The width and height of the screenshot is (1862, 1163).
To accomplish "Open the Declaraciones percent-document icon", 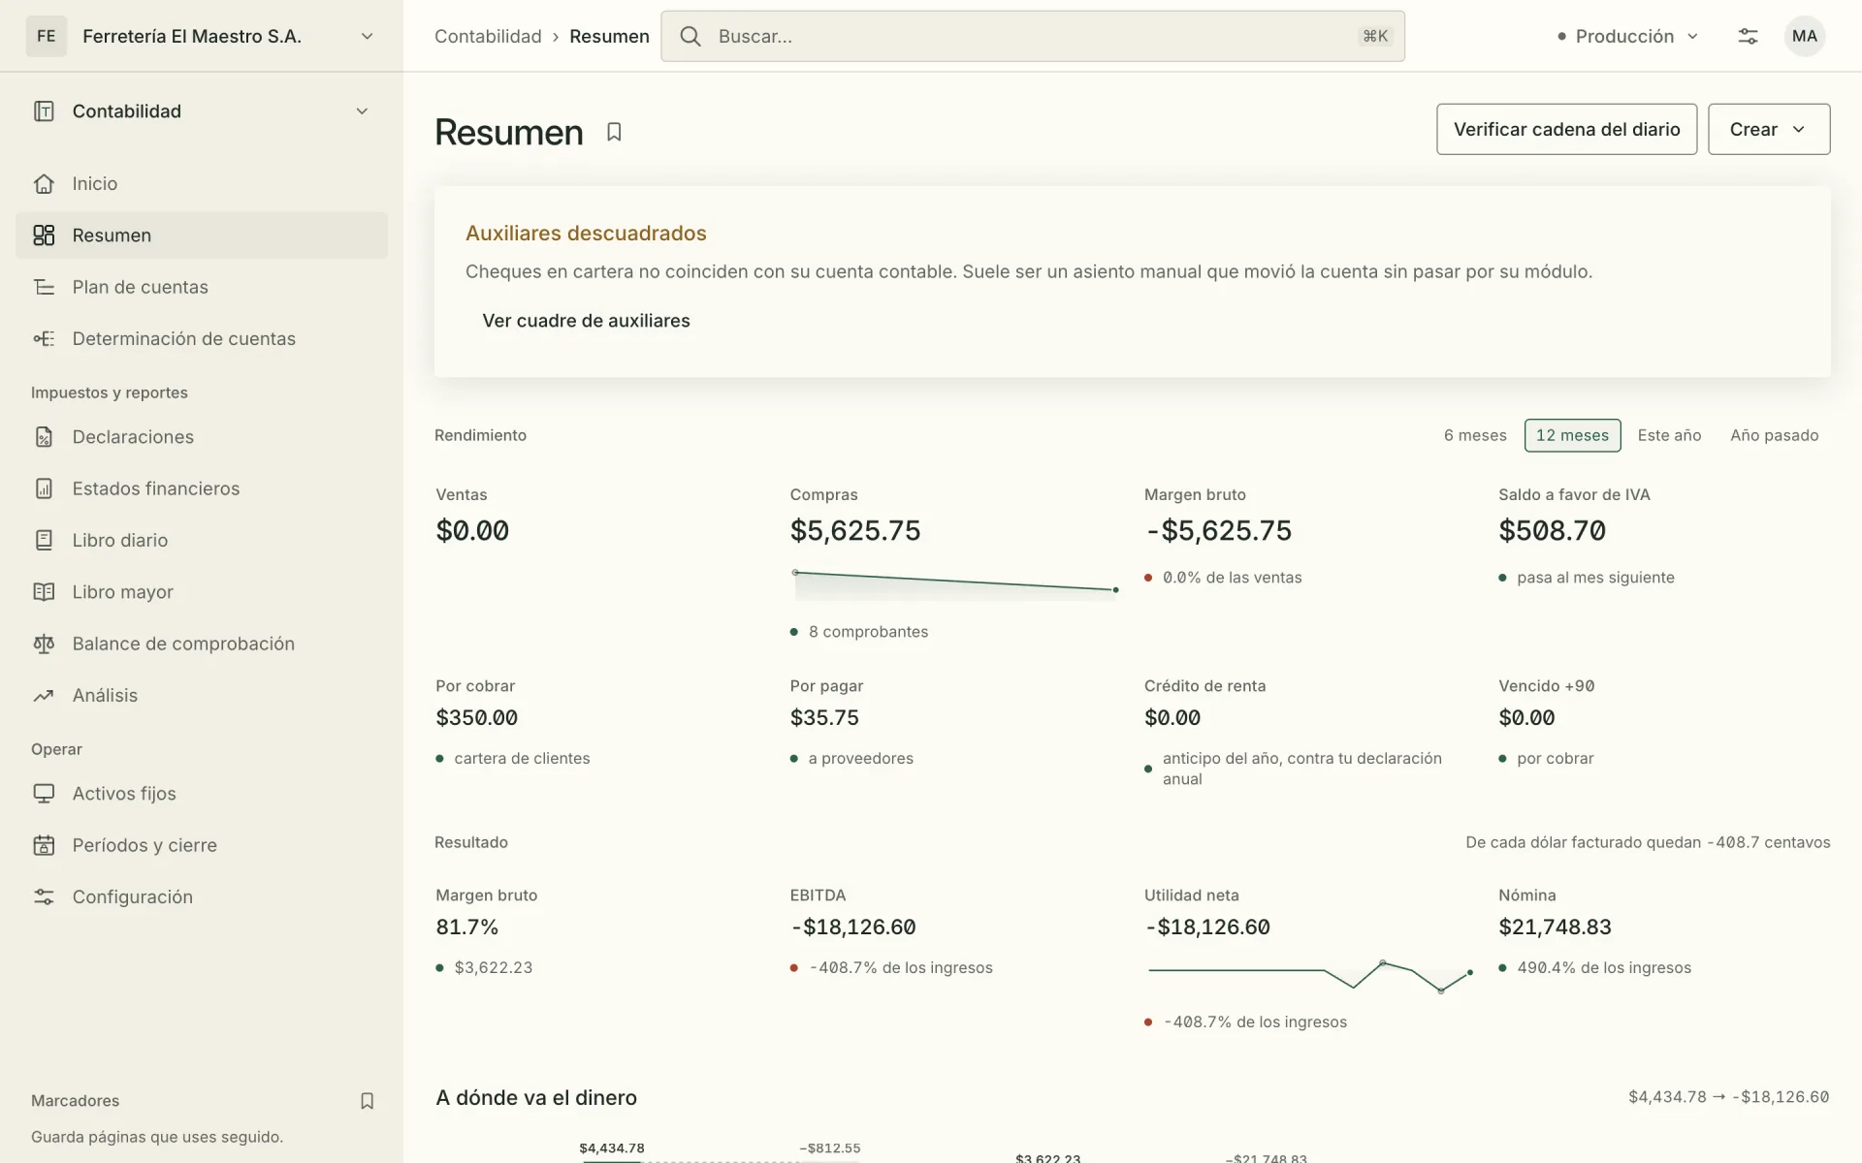I will point(44,437).
